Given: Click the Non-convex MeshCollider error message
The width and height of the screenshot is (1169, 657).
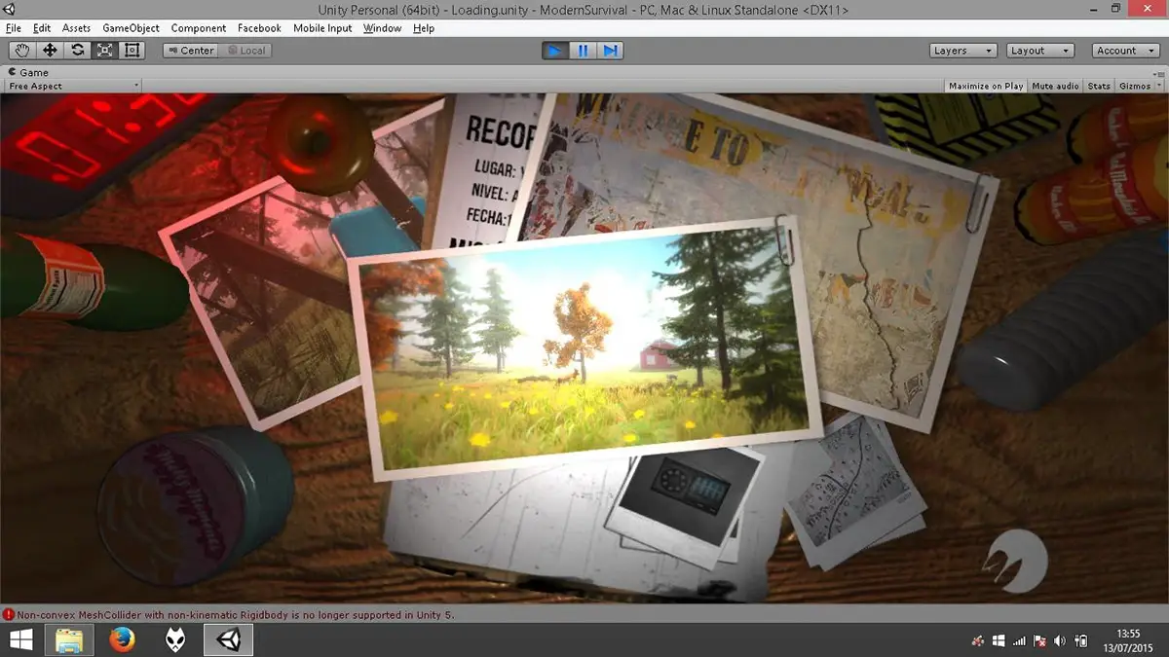Looking at the screenshot, I should (236, 615).
